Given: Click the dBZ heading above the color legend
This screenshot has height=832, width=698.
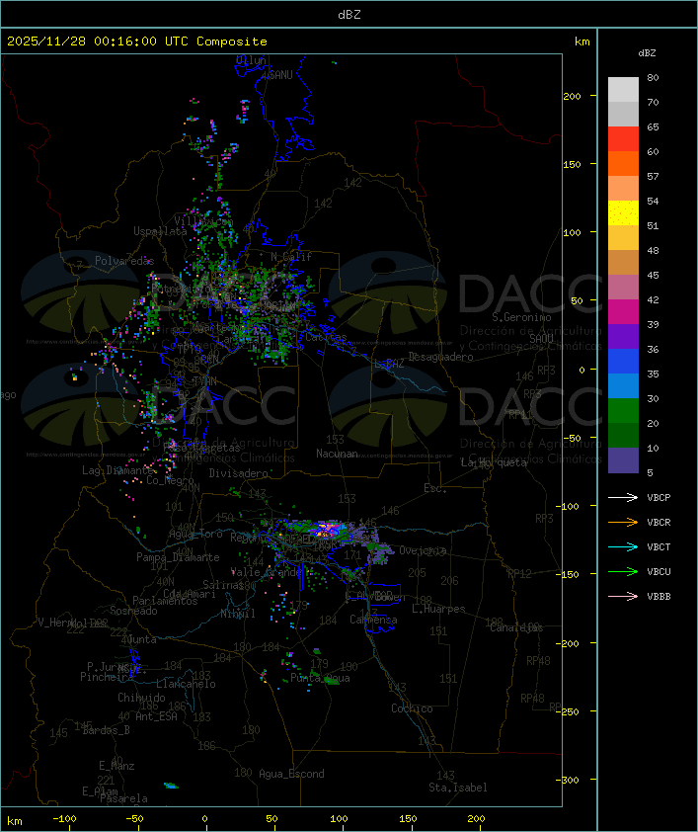Looking at the screenshot, I should [x=647, y=53].
